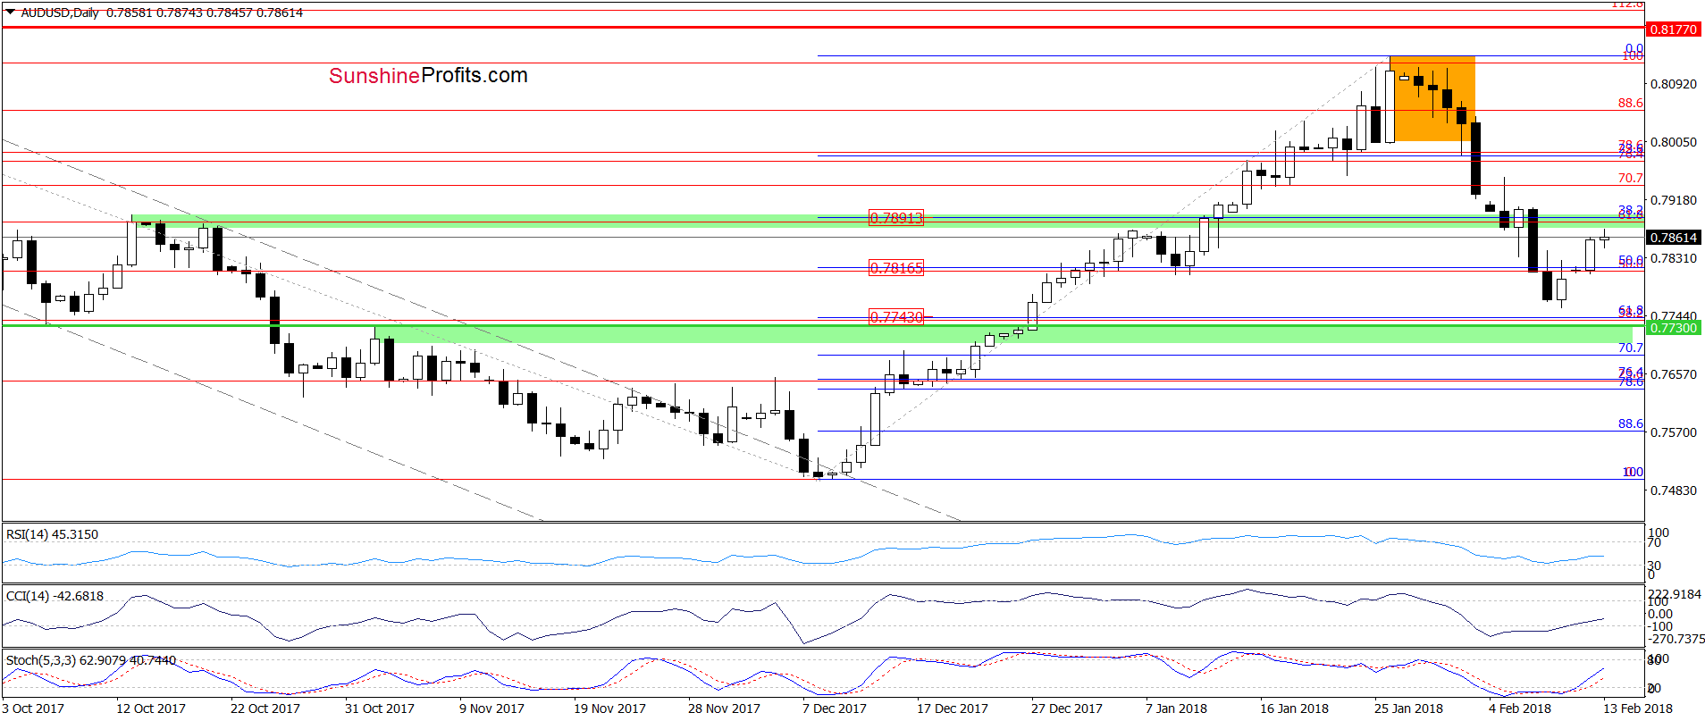This screenshot has height=721, width=1705.
Task: Click the orange highlighted rectangle
Action: coord(1433,98)
